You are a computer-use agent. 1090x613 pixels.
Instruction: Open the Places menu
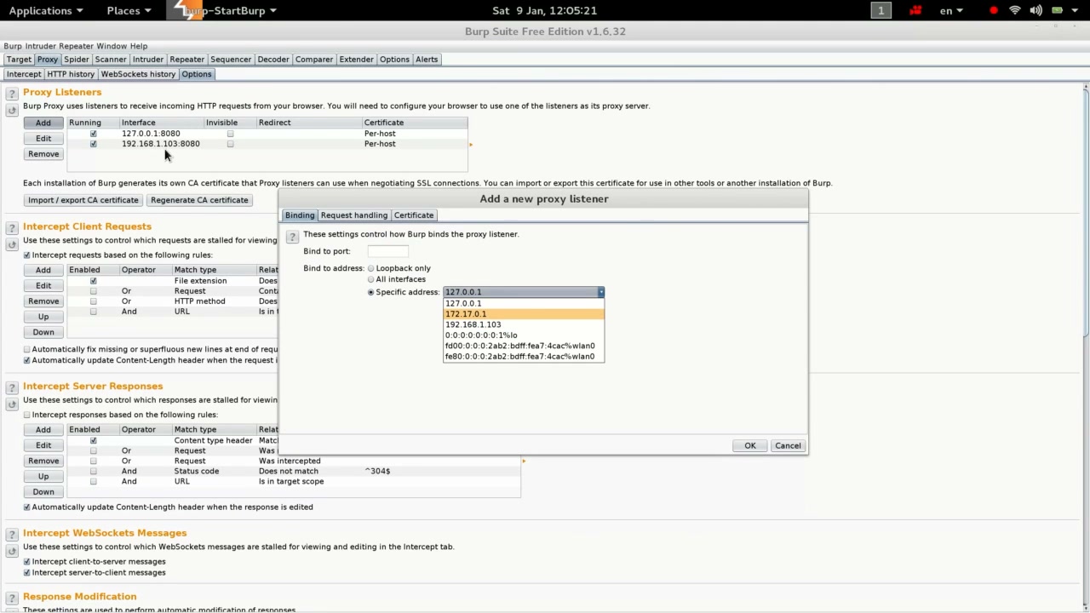[x=129, y=10]
